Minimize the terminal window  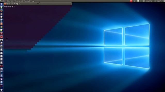click(x=7, y=4)
